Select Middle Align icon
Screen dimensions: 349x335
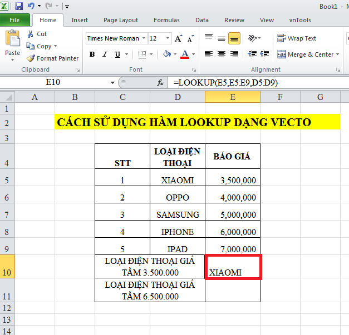(222, 38)
